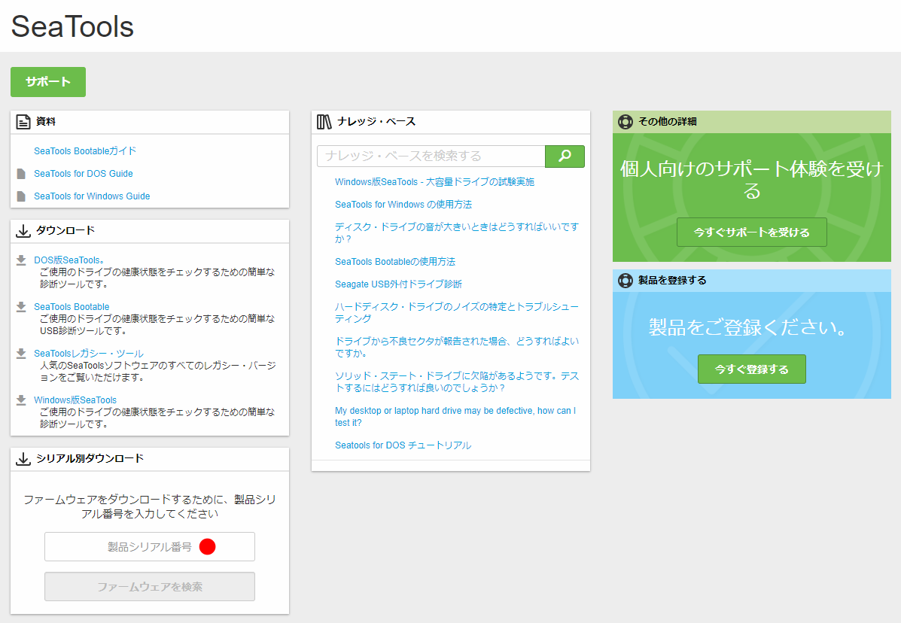Open Seagate USB外付ドライブ診断 article
The height and width of the screenshot is (623, 901).
(x=398, y=284)
